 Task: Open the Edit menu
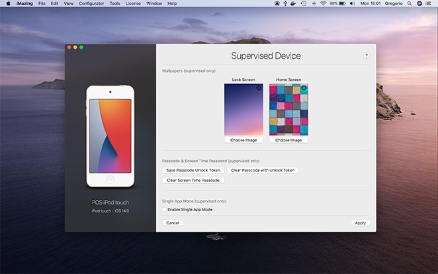coord(54,3)
